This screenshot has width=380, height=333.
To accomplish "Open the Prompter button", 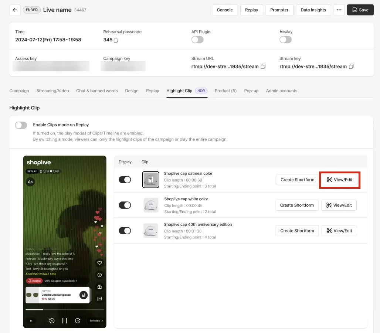I will pos(279,10).
